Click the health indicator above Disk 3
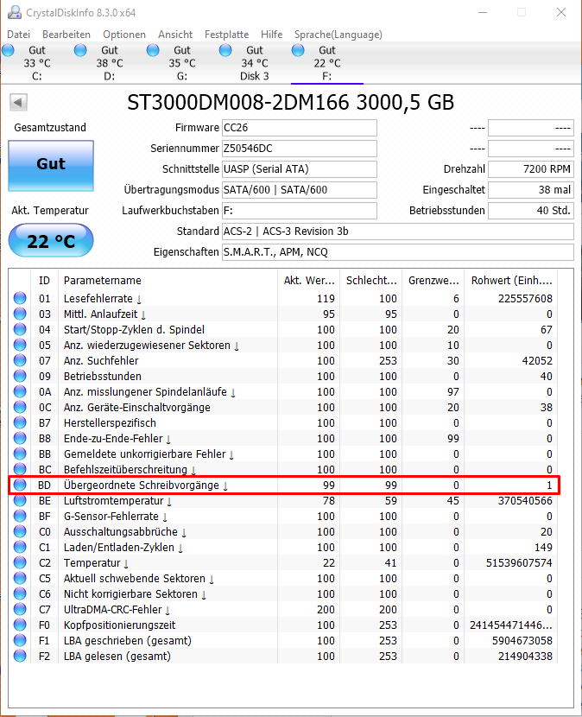This screenshot has width=582, height=717. 225,51
